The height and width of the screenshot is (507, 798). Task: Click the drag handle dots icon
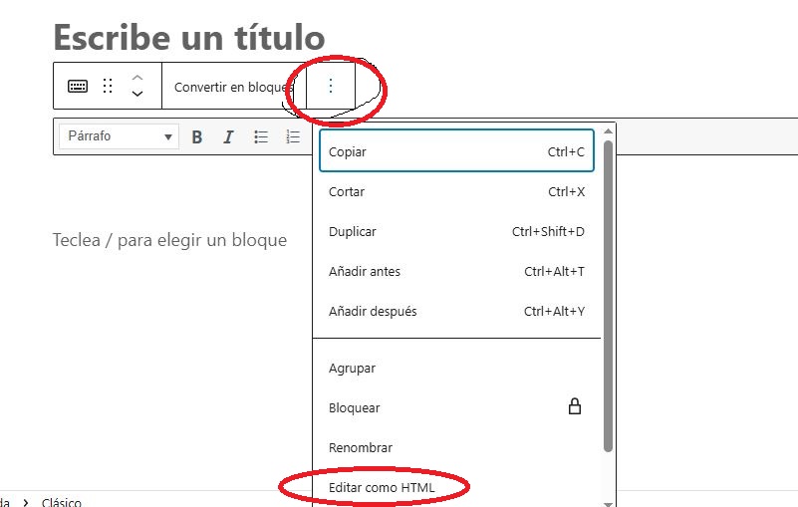[x=108, y=86]
